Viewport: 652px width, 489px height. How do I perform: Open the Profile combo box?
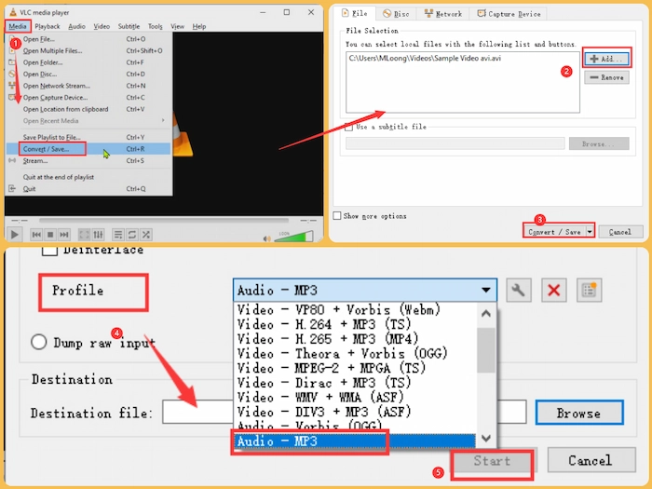coord(365,290)
